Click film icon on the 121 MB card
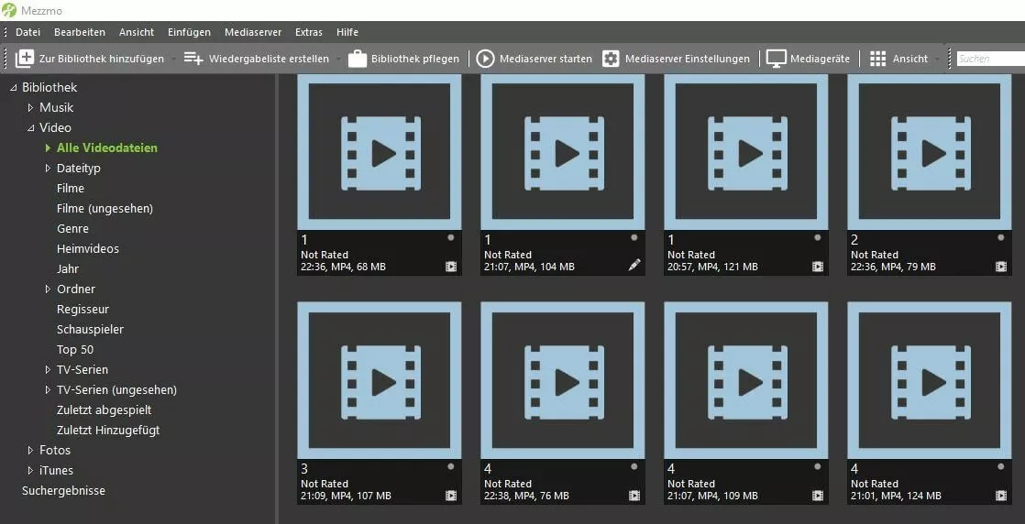The height and width of the screenshot is (524, 1025). tap(818, 267)
